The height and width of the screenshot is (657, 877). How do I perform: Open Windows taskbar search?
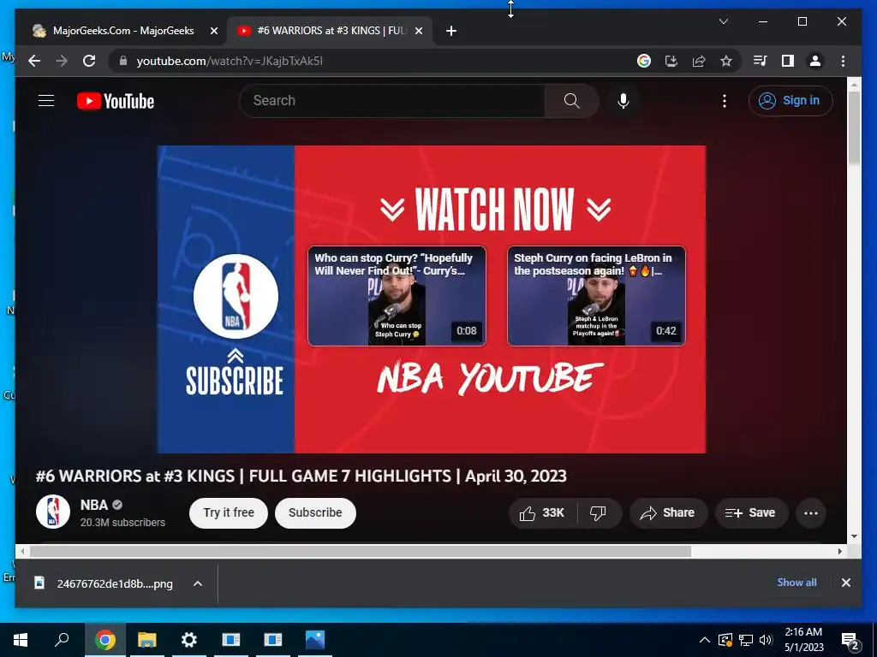click(x=62, y=640)
